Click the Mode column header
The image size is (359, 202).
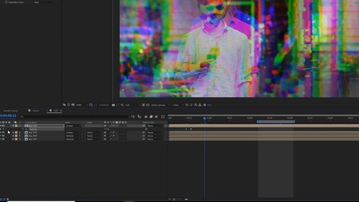[x=68, y=122]
